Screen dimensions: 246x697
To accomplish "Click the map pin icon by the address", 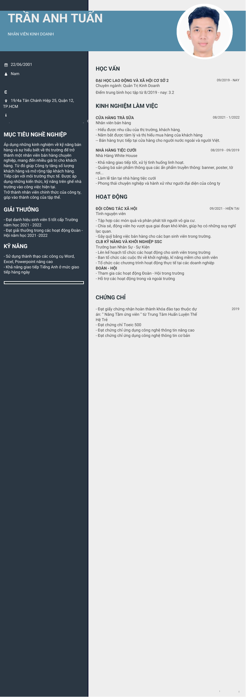I will (6, 101).
